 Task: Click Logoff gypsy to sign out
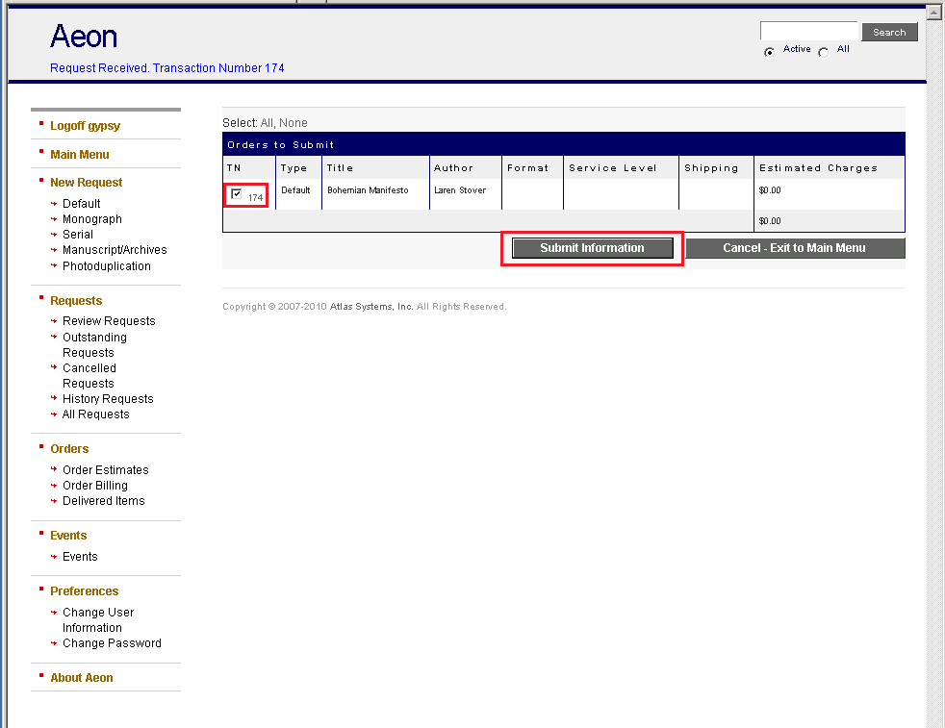point(84,125)
